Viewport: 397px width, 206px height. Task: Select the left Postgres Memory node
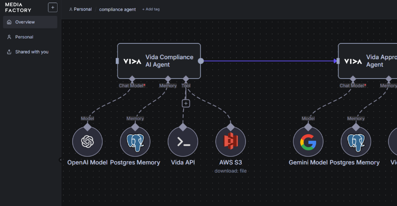point(135,141)
